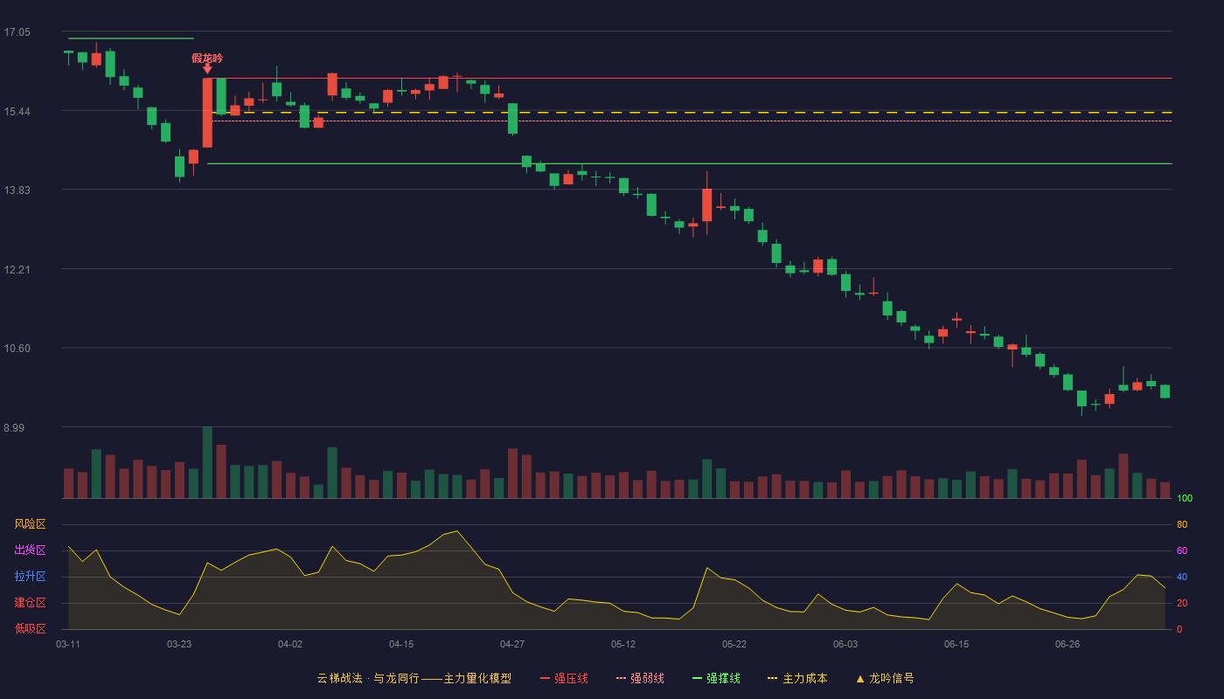Click the 风险区 zone label
Screen dimensions: 1224x699
tap(30, 524)
